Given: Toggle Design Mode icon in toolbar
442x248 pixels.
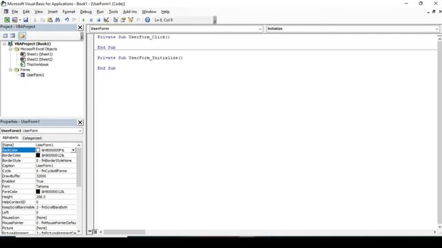Looking at the screenshot, I should click(106, 20).
